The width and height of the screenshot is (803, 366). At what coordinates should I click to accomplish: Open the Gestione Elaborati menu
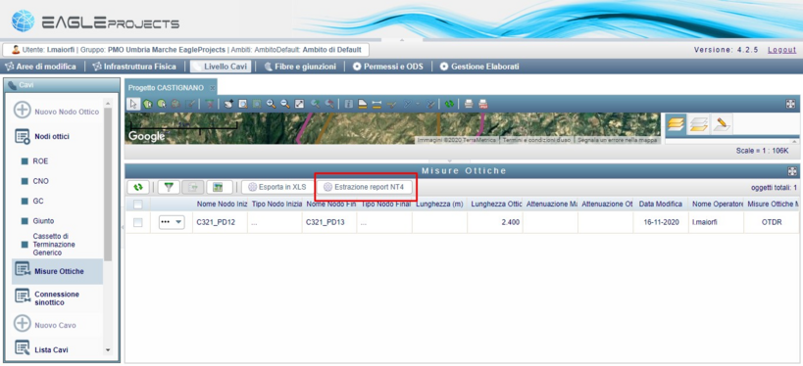[x=479, y=67]
